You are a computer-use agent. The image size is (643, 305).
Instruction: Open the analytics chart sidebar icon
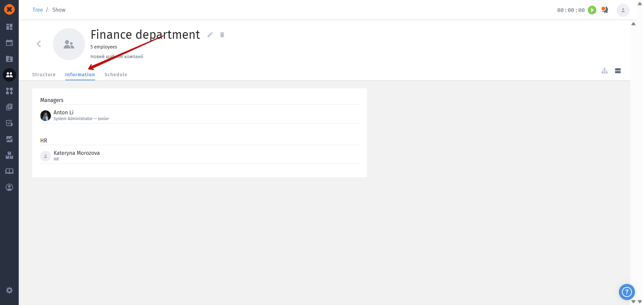9,139
